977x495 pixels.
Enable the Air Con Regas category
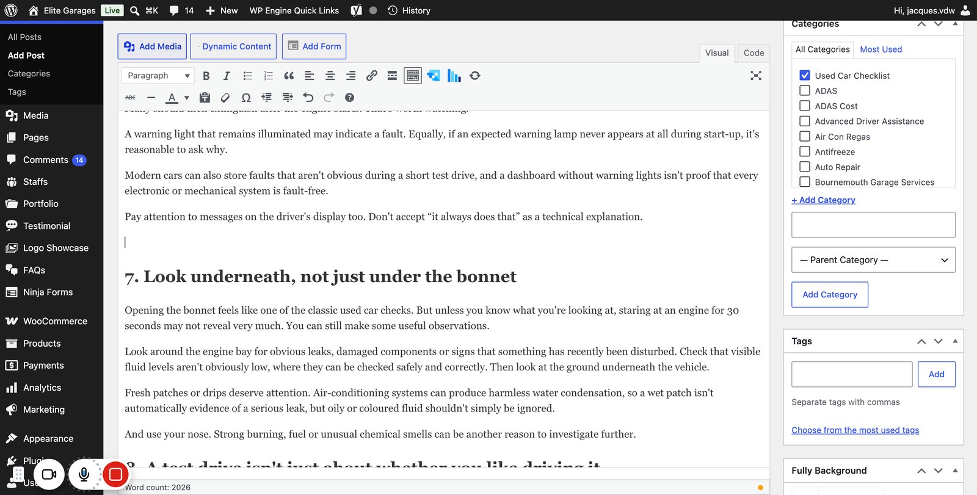[x=805, y=136]
